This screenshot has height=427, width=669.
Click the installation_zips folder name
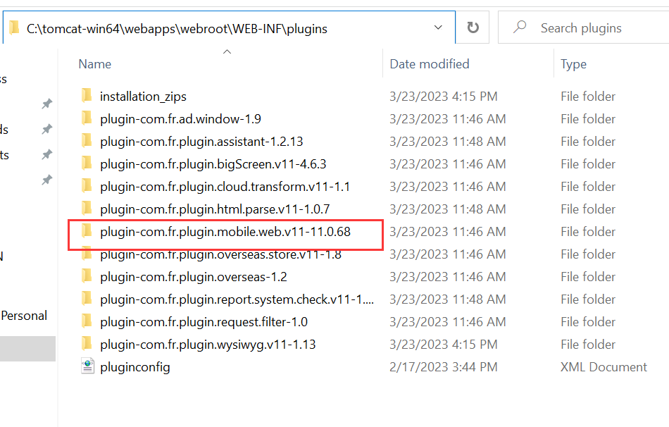[144, 97]
